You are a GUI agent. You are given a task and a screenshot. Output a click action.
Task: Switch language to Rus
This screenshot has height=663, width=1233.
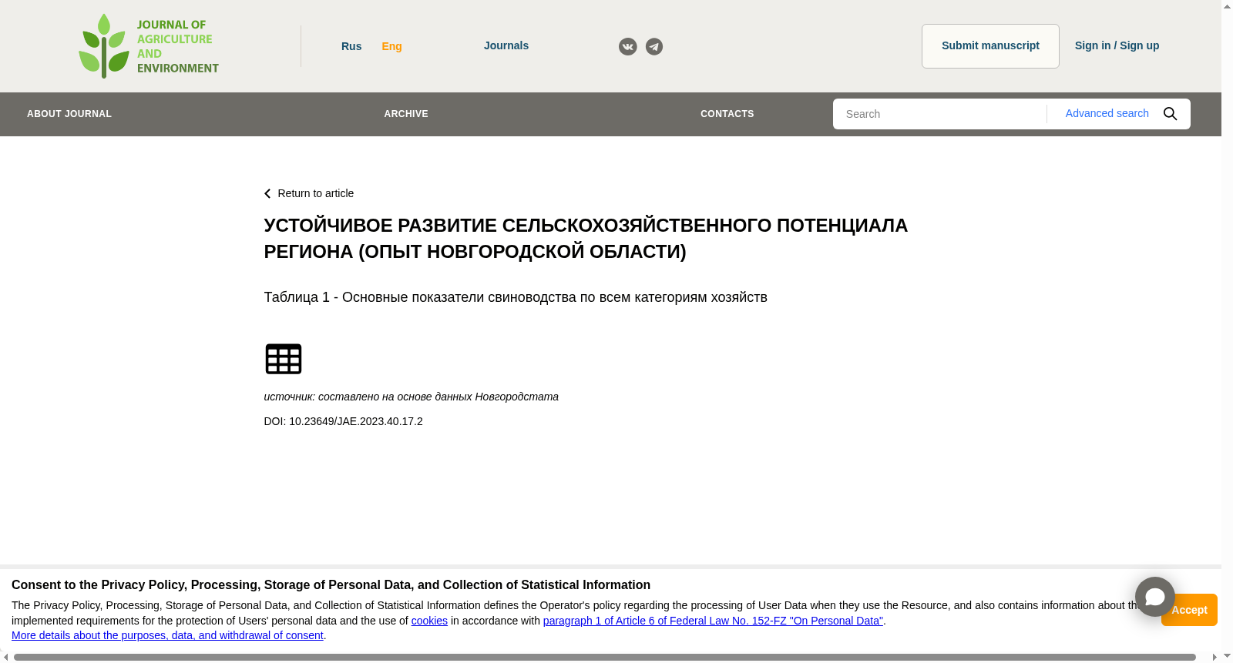(351, 46)
